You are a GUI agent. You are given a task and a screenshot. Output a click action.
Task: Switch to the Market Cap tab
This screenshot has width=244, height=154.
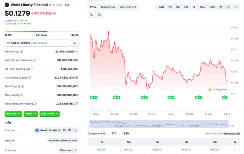pos(108,7)
